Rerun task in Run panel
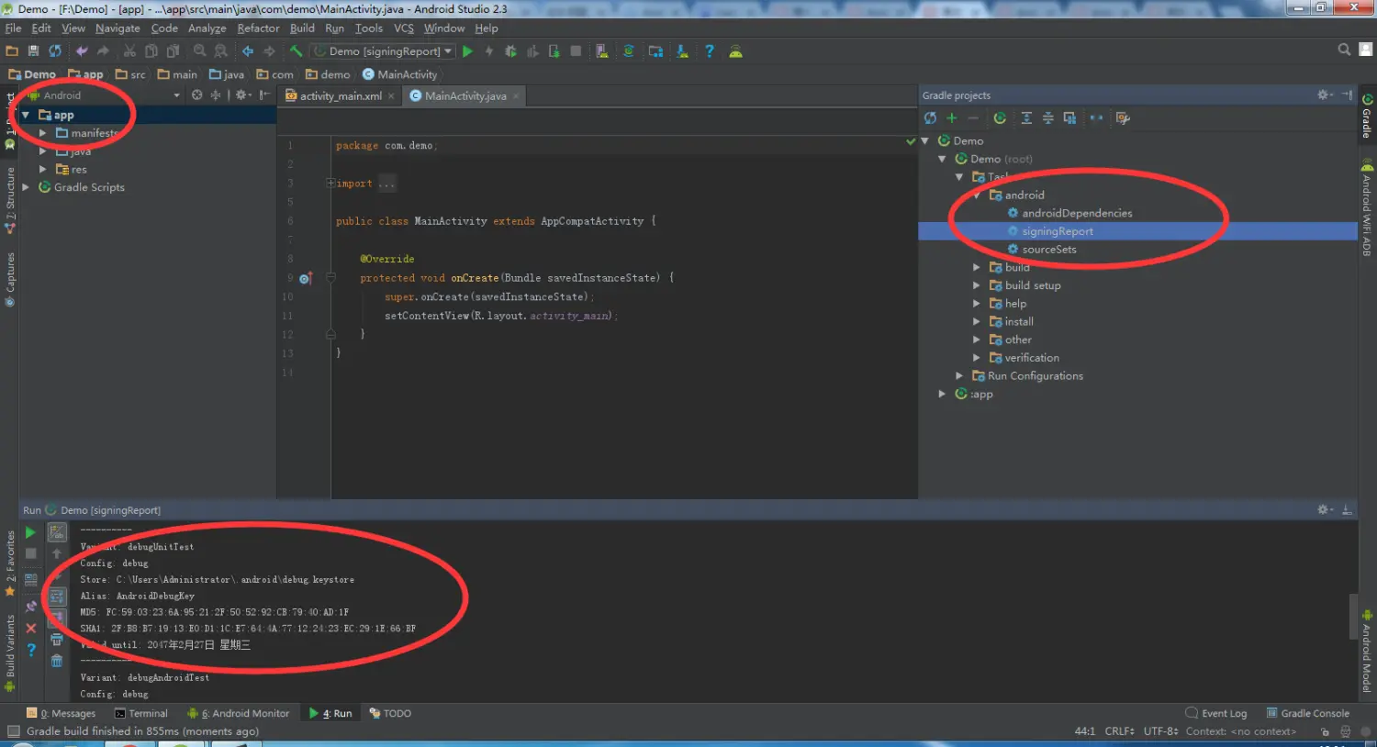 [x=30, y=532]
